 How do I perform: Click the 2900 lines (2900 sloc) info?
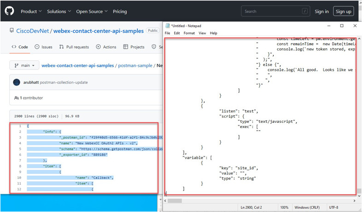point(36,116)
